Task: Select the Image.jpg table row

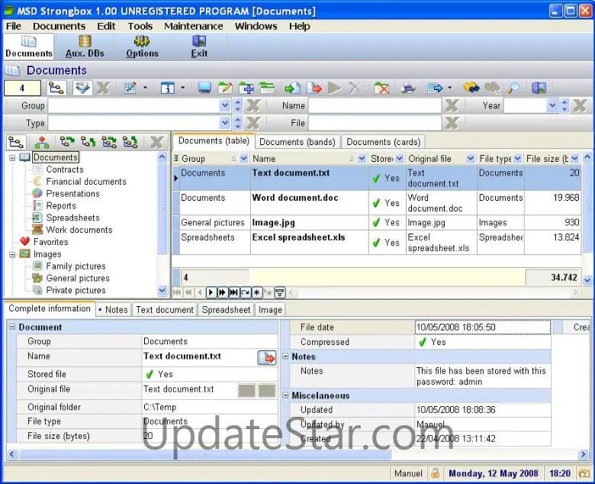Action: 376,222
